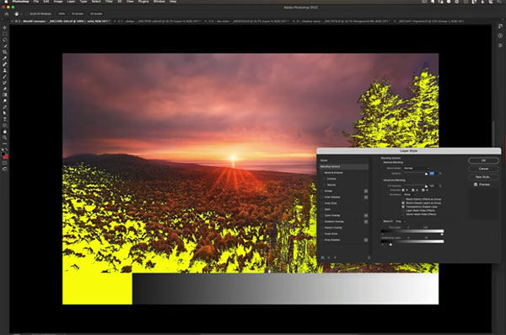Select the Hand tool in the toolbar
Viewport: 506px width, 335px height.
4,132
